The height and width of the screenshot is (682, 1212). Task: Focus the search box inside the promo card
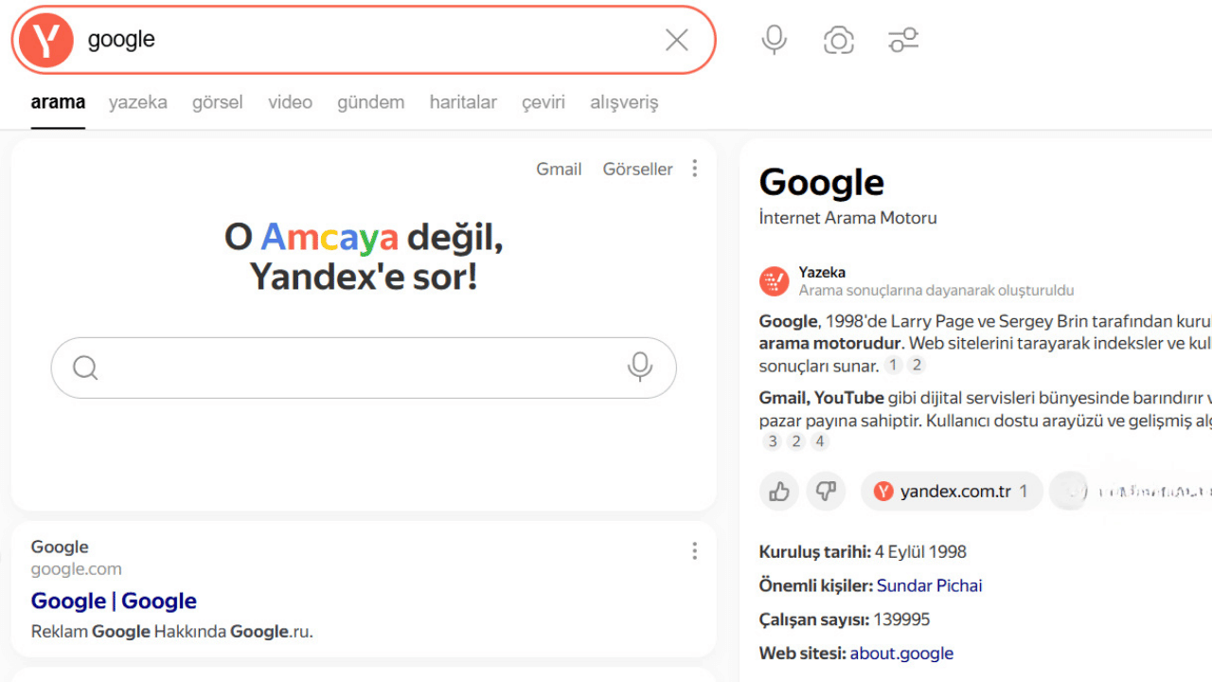(x=364, y=368)
